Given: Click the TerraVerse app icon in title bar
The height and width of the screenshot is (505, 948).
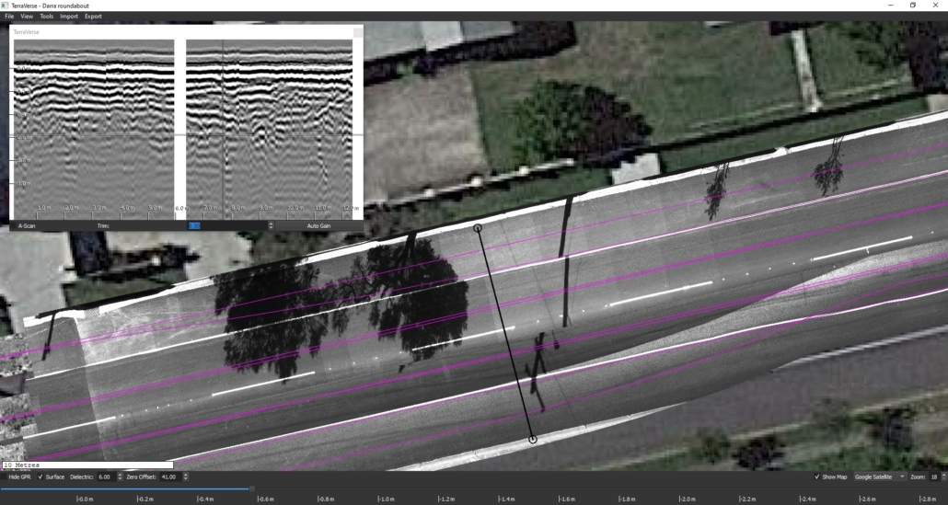Looking at the screenshot, I should pos(5,6).
